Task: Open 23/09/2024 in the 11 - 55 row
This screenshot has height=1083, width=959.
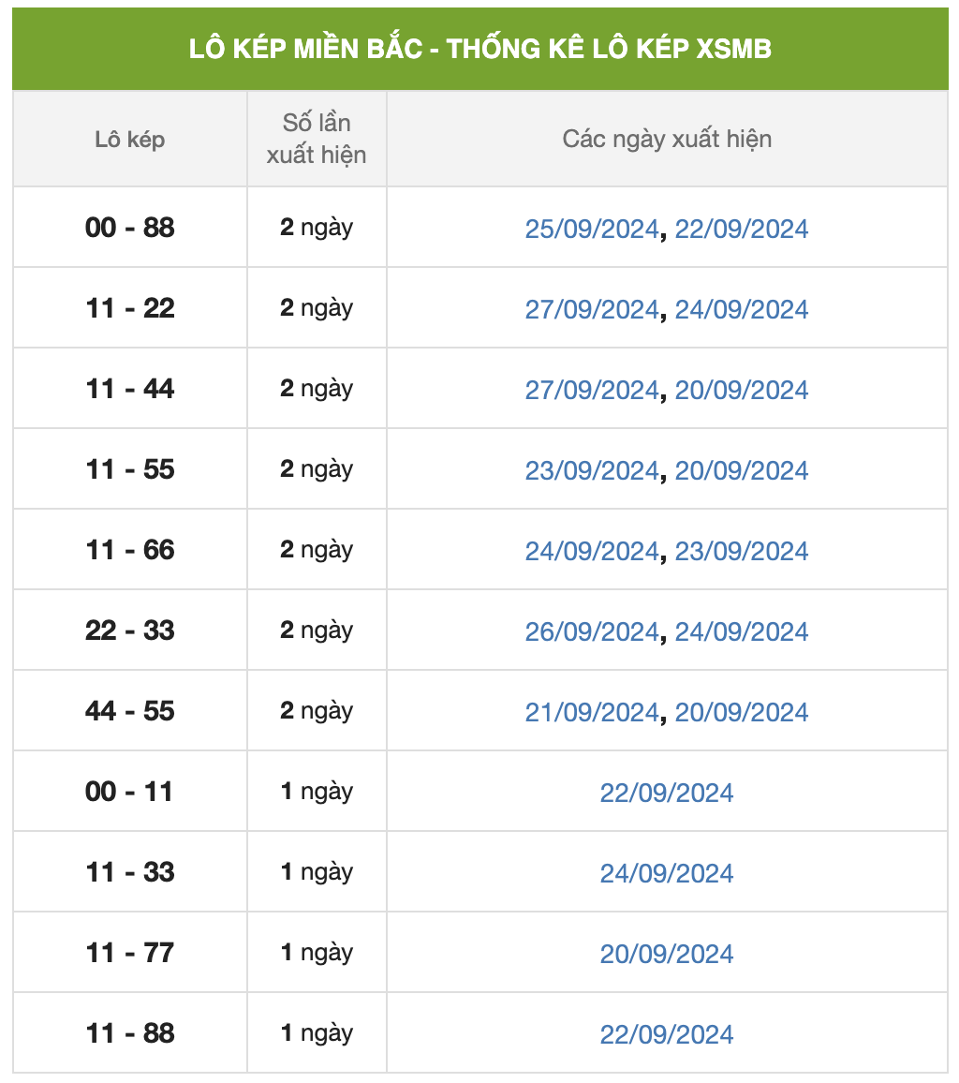Action: pyautogui.click(x=591, y=471)
